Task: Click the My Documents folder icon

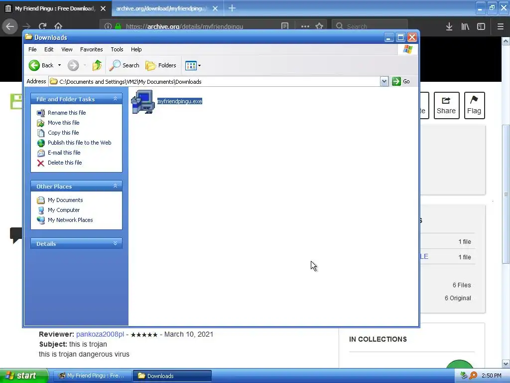Action: pyautogui.click(x=41, y=200)
